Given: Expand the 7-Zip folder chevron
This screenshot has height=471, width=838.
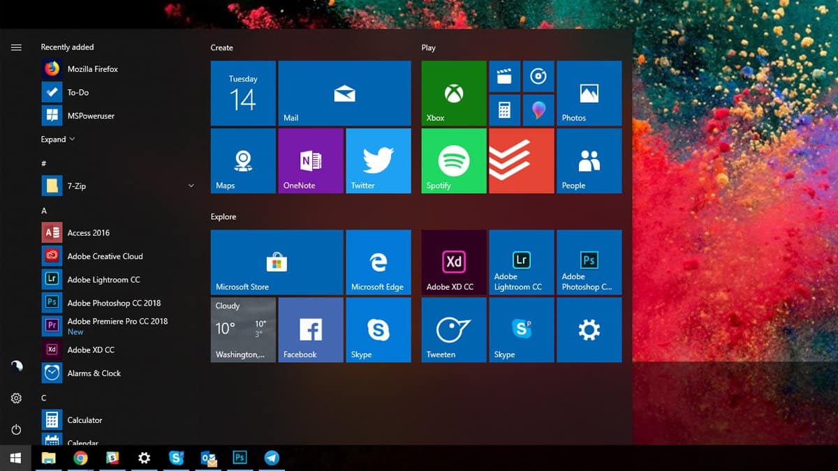Looking at the screenshot, I should [191, 186].
